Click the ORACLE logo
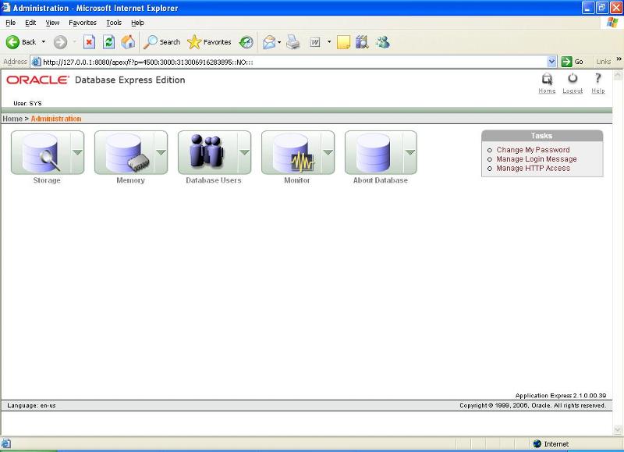The width and height of the screenshot is (624, 452). 37,80
